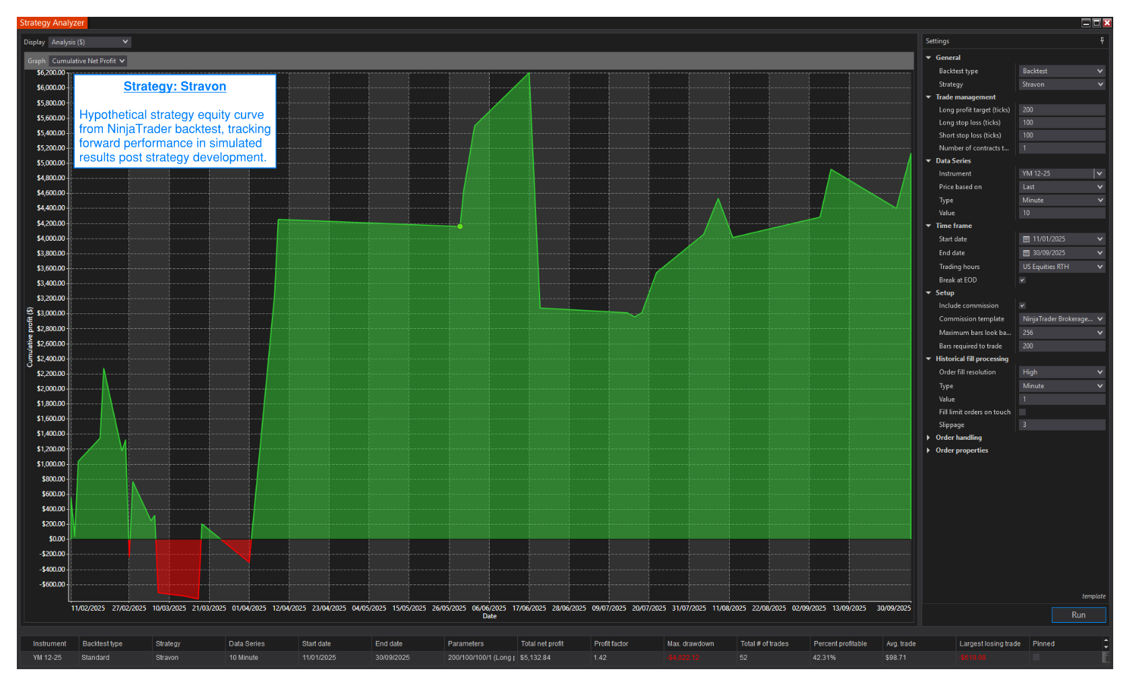Enable Fill limit orders on touch
Viewport: 1130px width, 686px height.
pyautogui.click(x=1022, y=412)
